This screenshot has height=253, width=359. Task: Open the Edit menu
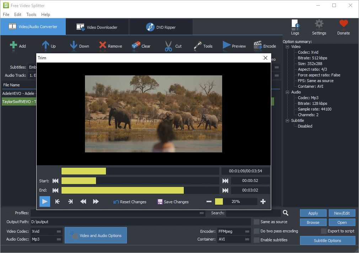coord(18,15)
